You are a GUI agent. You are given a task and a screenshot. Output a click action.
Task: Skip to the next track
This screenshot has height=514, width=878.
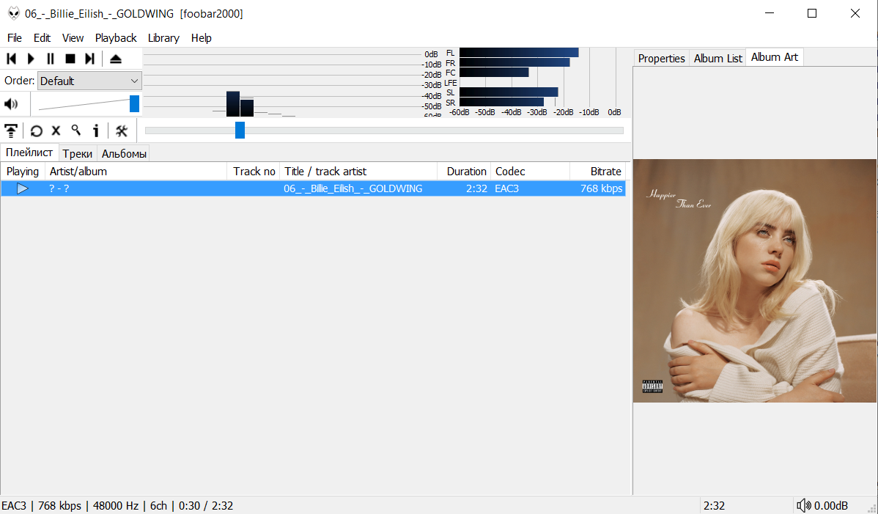click(89, 59)
